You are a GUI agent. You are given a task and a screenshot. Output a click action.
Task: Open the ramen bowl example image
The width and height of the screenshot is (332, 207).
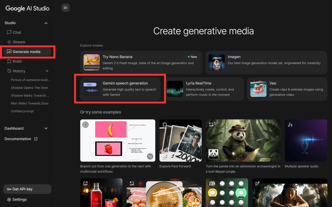pyautogui.click(x=164, y=193)
